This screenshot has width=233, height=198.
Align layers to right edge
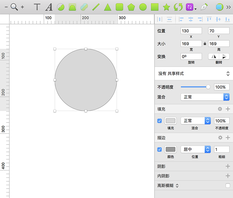click(x=200, y=19)
